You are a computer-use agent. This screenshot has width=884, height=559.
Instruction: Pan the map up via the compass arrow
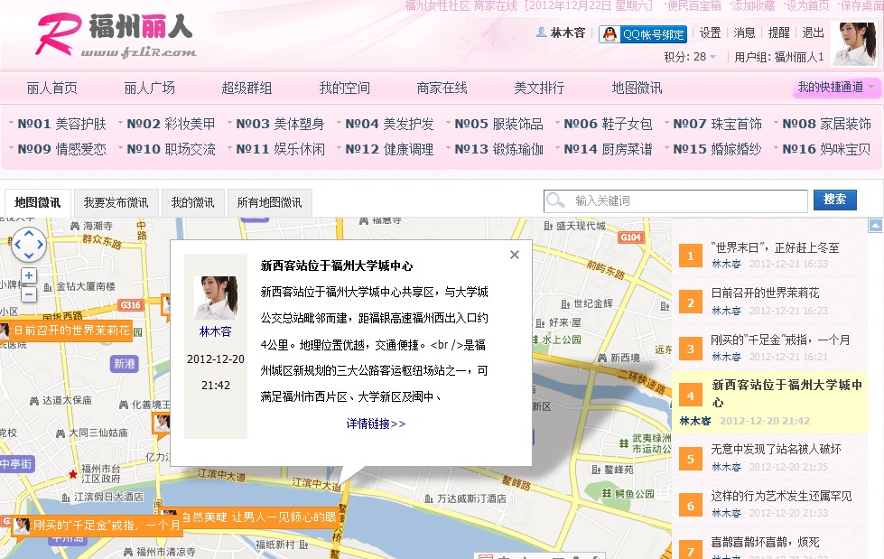point(29,235)
